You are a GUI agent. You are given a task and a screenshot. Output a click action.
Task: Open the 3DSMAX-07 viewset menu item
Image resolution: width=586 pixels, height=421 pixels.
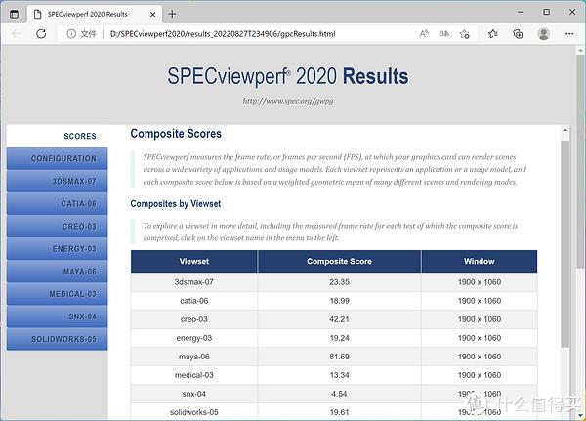tap(58, 181)
